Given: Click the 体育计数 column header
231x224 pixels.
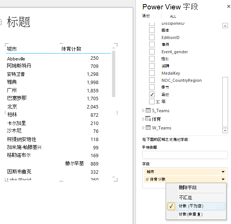Looking at the screenshot, I should (x=71, y=49).
